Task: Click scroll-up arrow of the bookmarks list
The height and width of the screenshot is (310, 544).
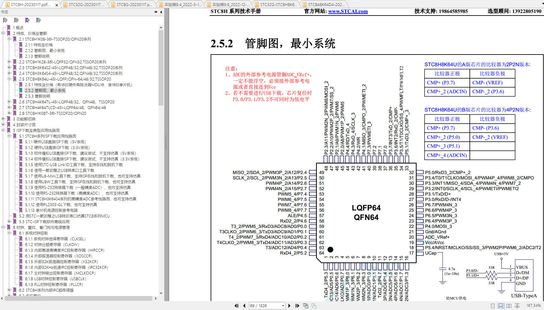Action: tap(161, 28)
